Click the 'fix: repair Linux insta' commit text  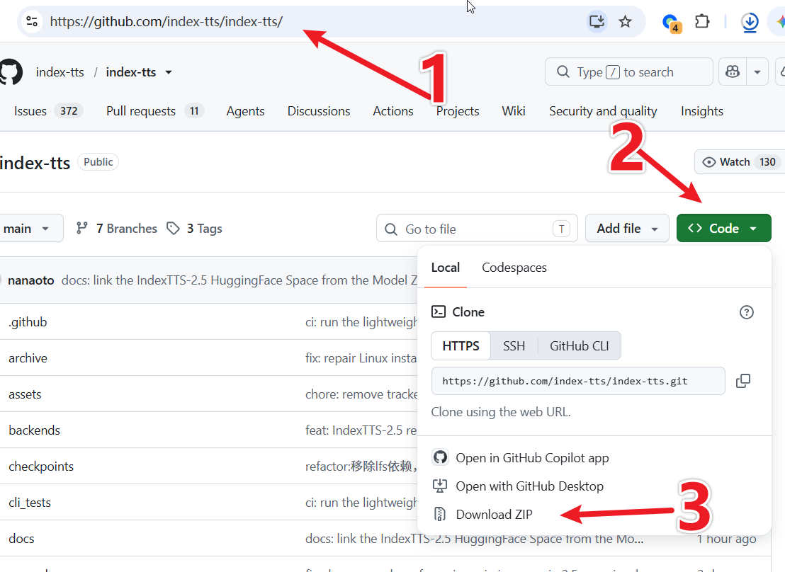[x=361, y=358]
